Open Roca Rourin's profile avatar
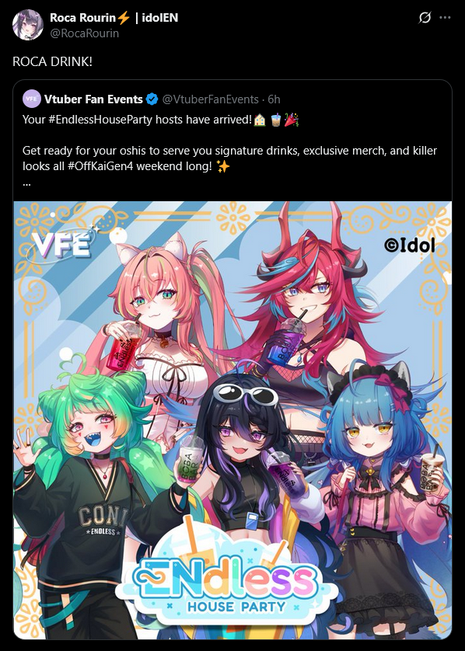 tap(28, 25)
